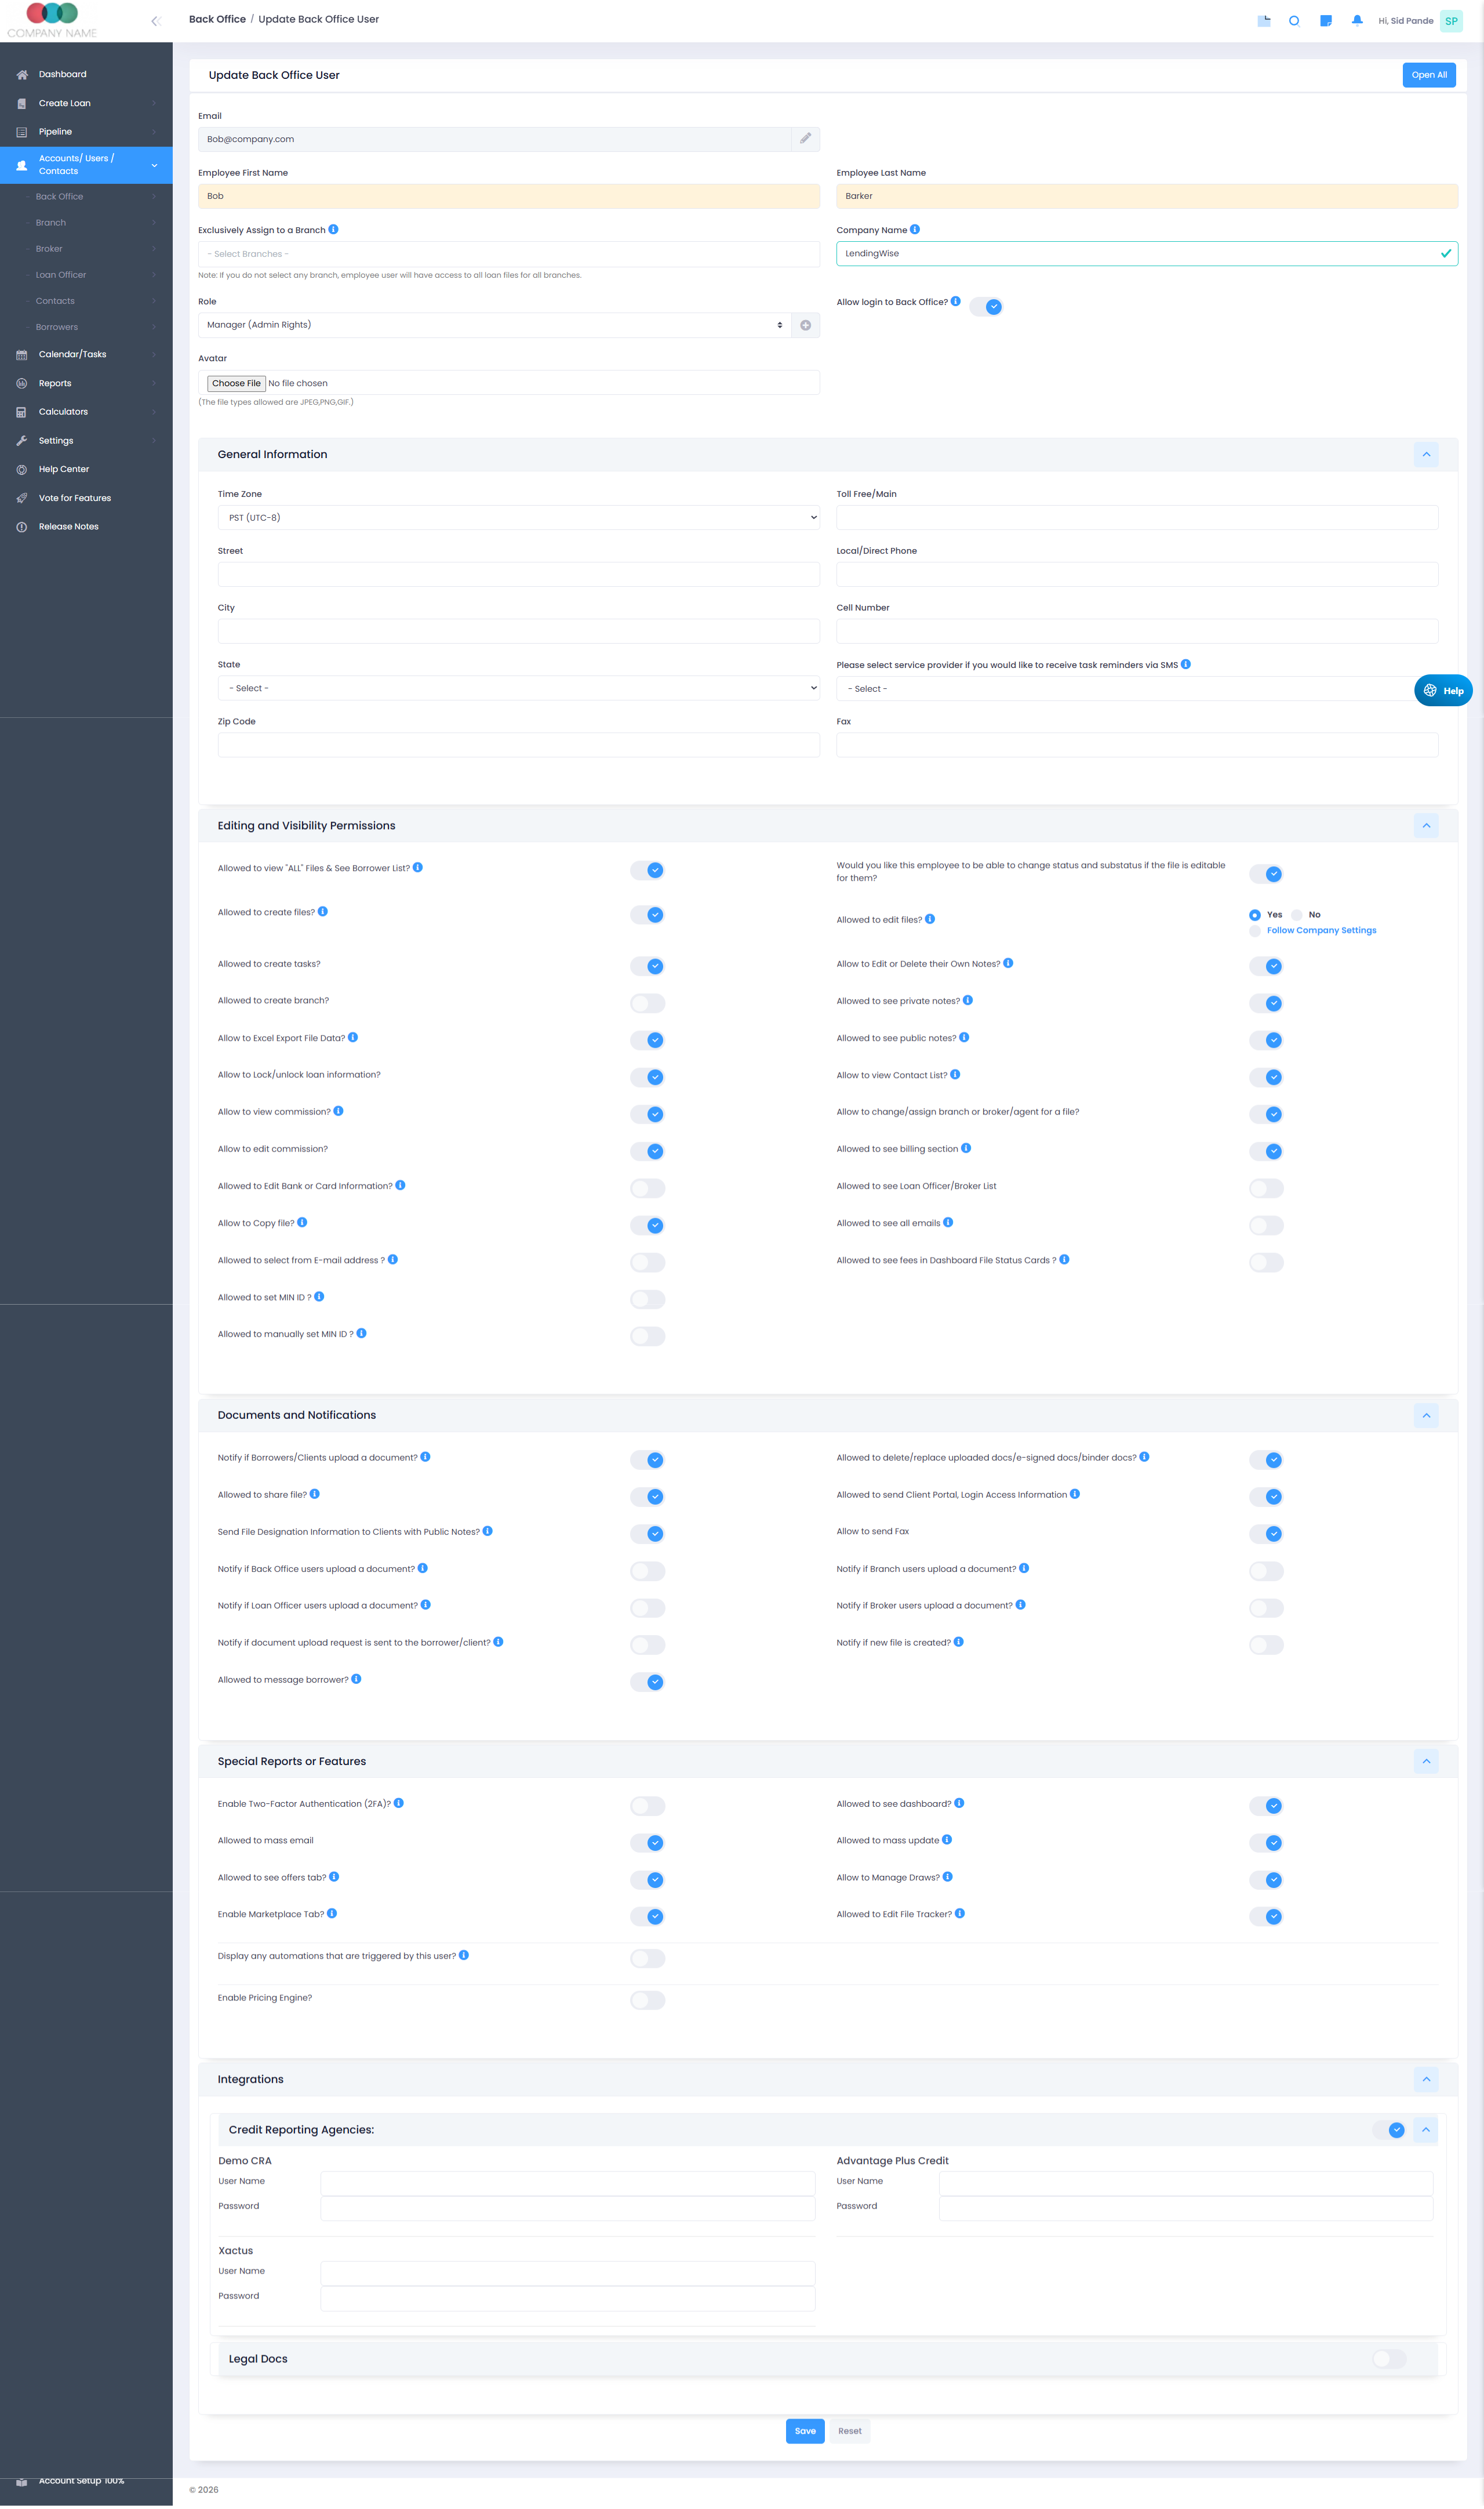Click the sticky note icon in header
The image size is (1484, 2509).
(x=1325, y=21)
